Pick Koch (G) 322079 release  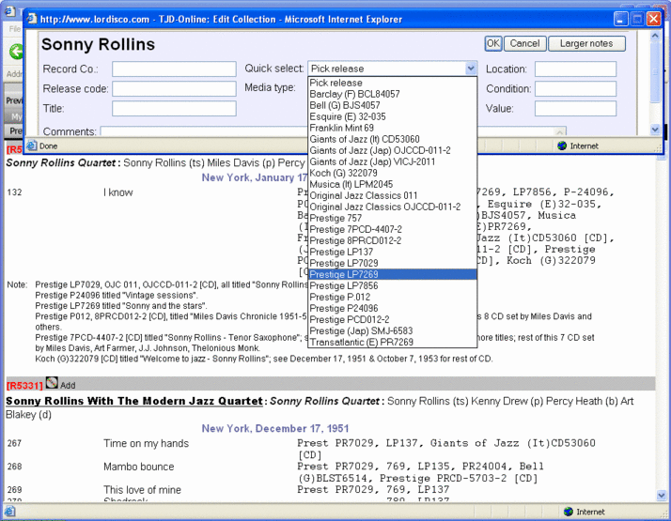393,173
